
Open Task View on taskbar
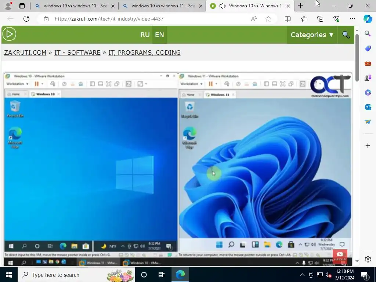162,275
